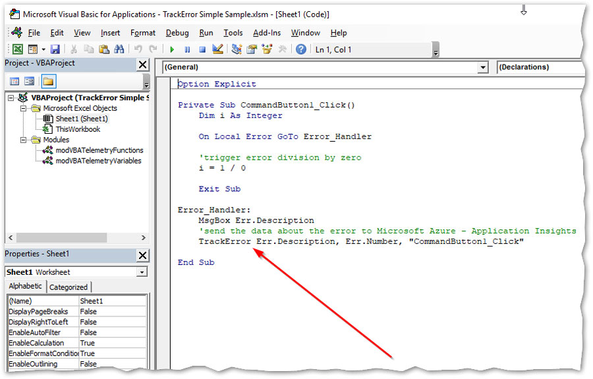Click the Redo arrow icon

pos(153,49)
